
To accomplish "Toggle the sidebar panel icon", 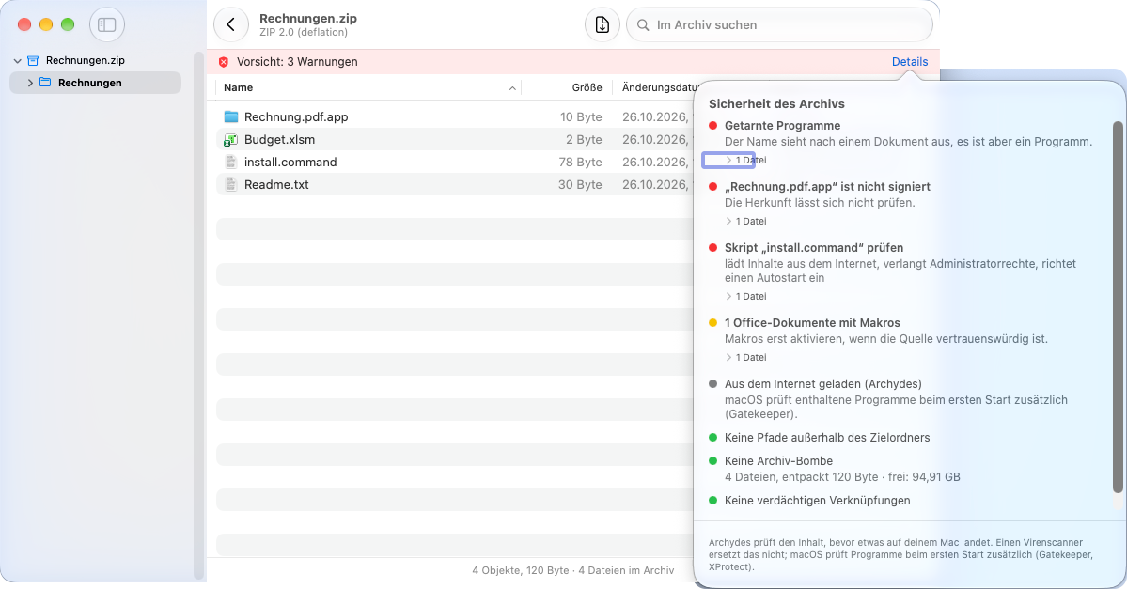I will click(x=107, y=25).
